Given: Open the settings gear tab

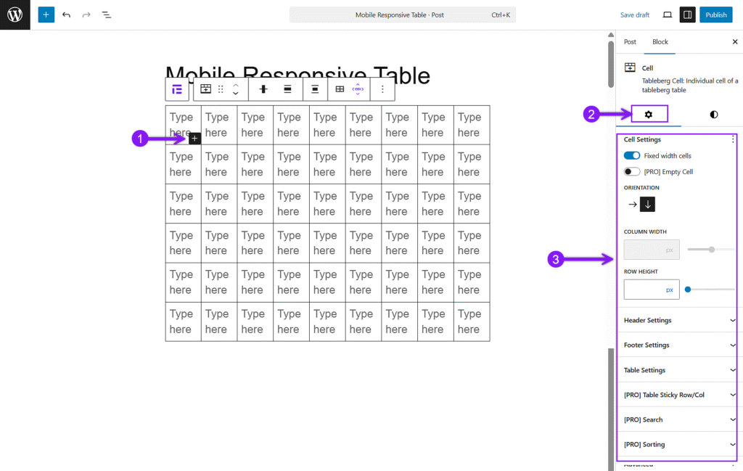Looking at the screenshot, I should [x=649, y=114].
